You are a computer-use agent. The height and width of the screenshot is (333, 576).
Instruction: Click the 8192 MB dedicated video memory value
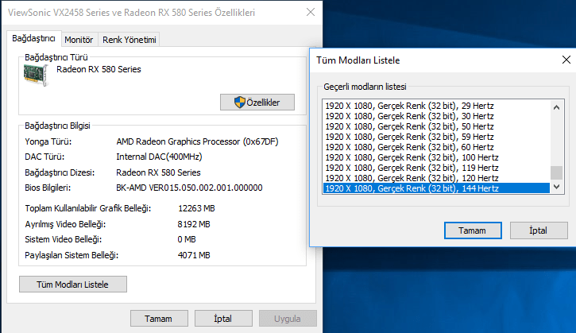[x=194, y=224]
